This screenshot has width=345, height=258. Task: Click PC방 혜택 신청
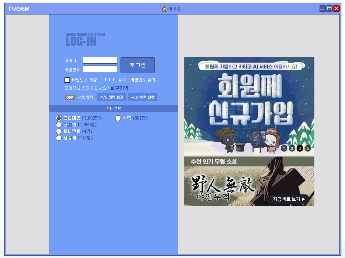click(x=142, y=97)
